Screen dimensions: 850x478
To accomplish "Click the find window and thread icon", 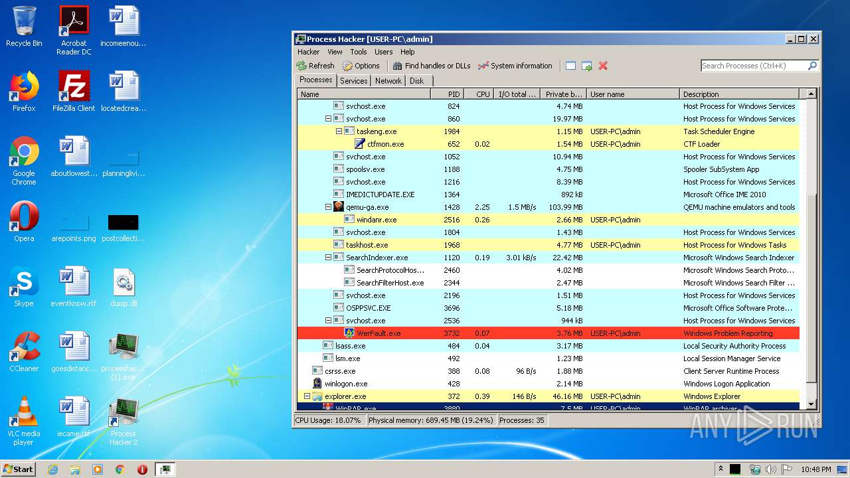I will tap(587, 66).
